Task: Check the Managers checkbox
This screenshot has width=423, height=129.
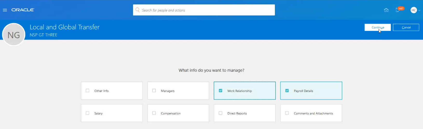Action: pos(154,91)
